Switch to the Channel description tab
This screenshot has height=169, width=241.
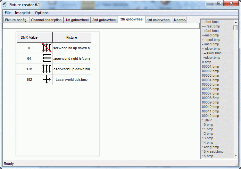(x=46, y=20)
